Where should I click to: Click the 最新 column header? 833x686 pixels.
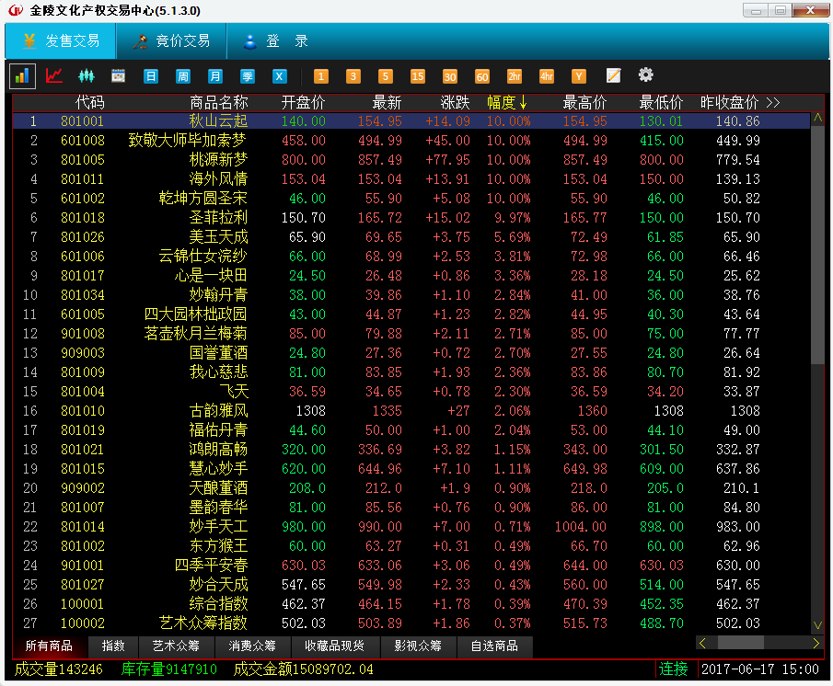[387, 102]
